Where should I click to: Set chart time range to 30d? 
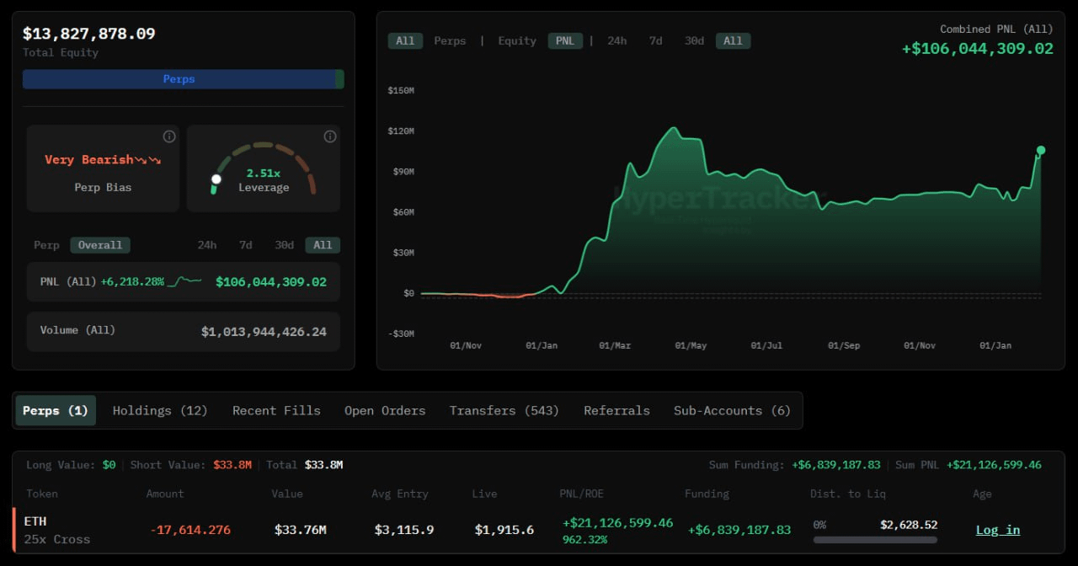pyautogui.click(x=694, y=40)
